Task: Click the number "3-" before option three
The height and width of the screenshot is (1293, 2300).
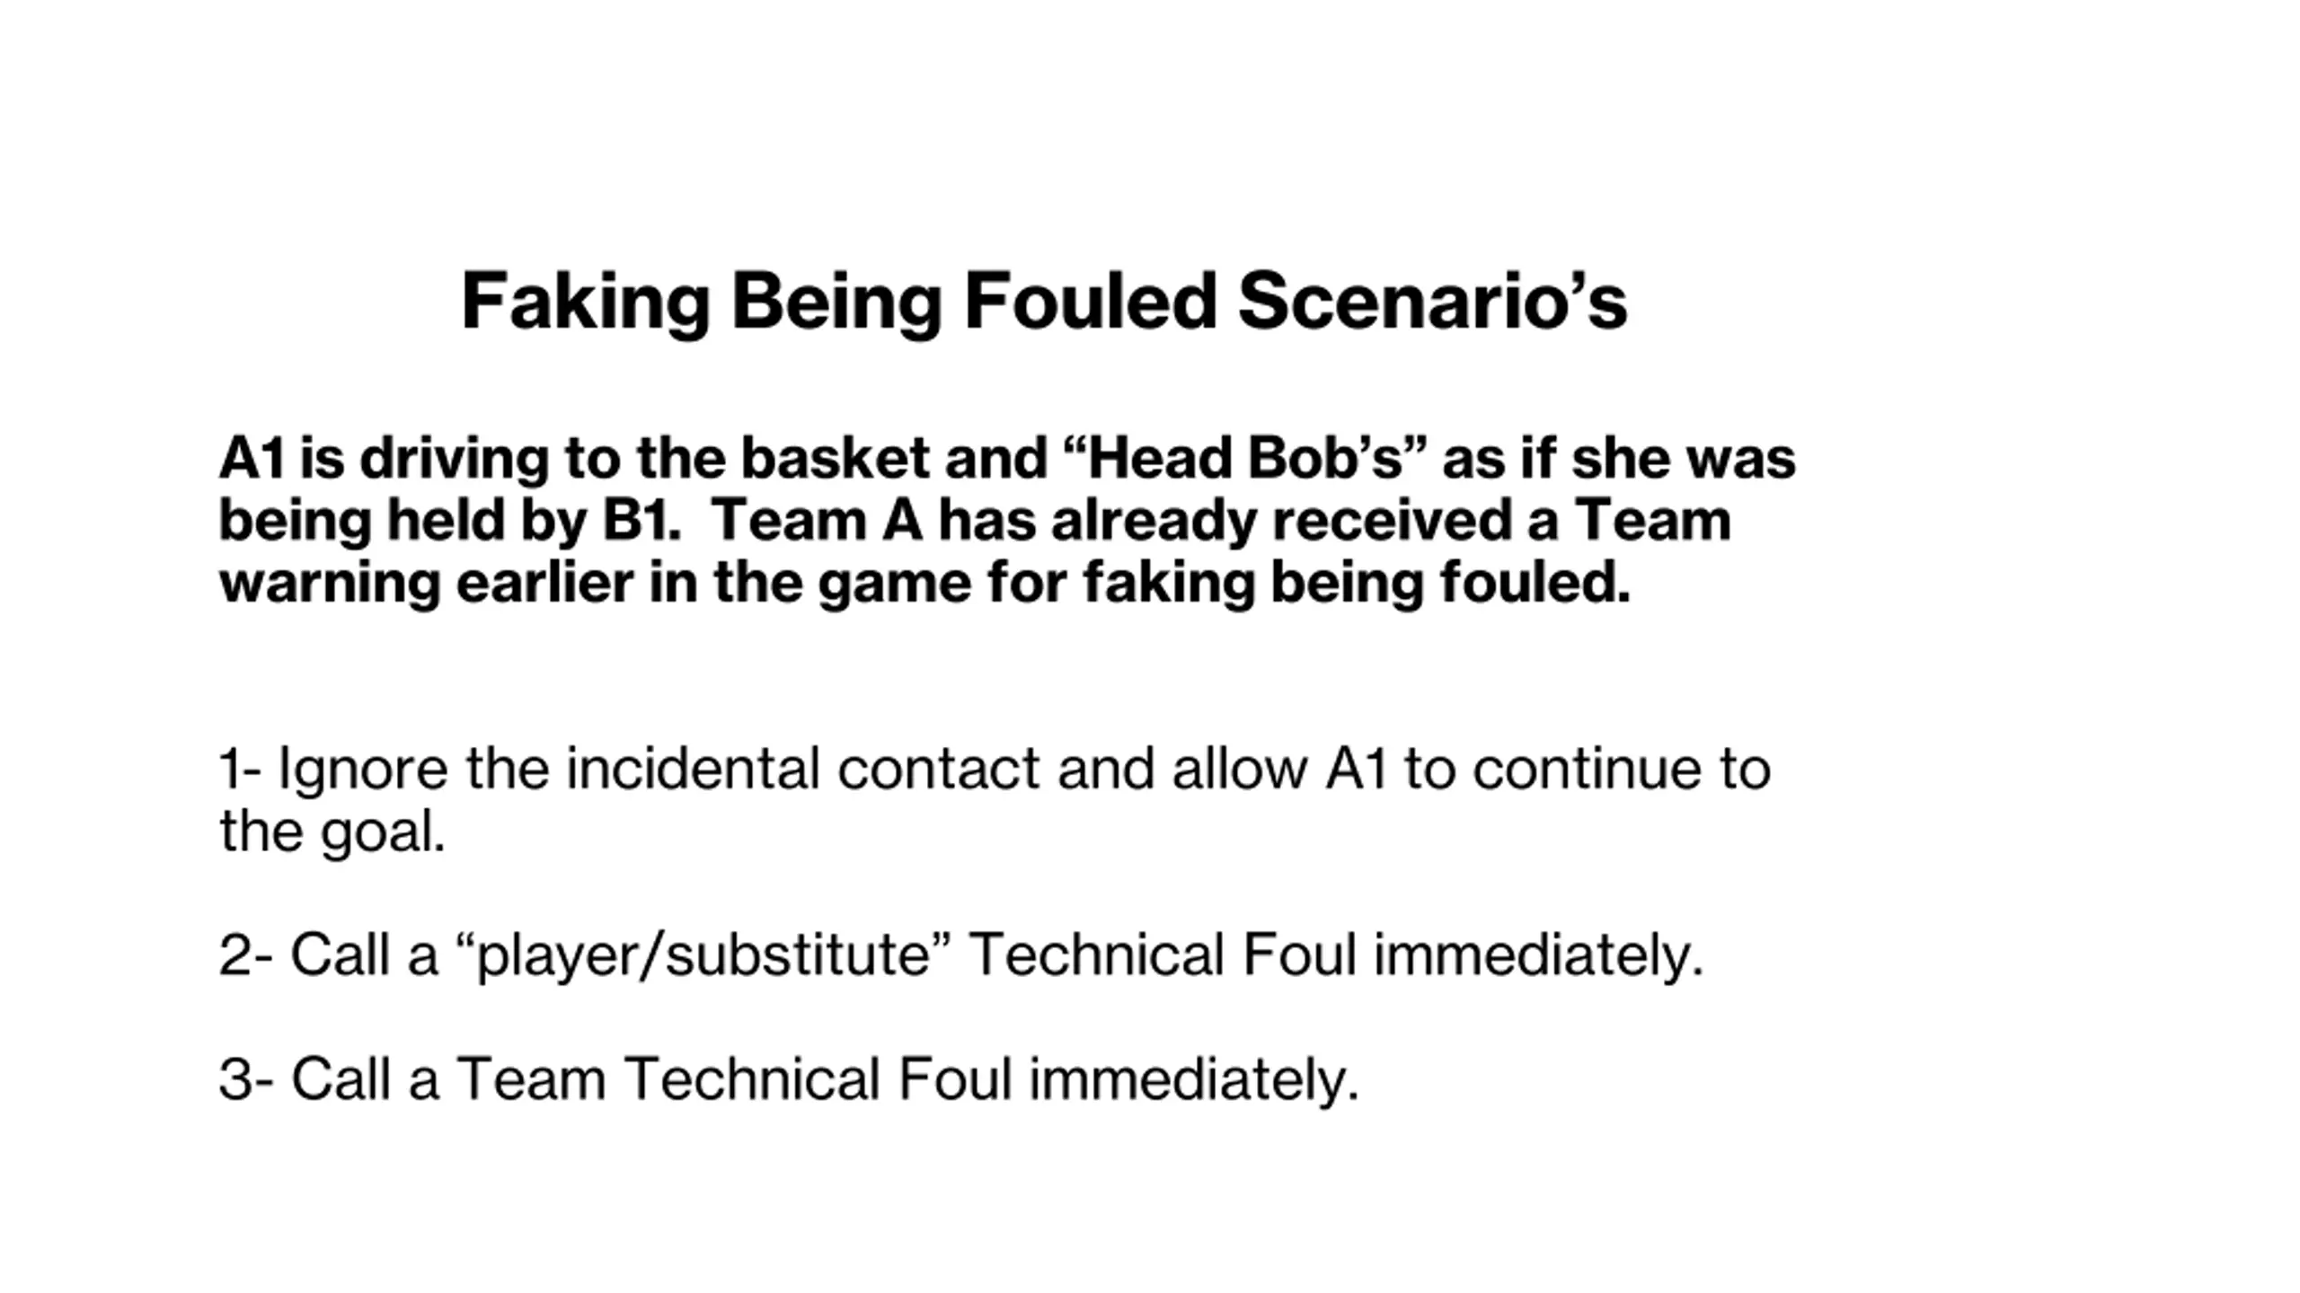Action: point(245,1078)
